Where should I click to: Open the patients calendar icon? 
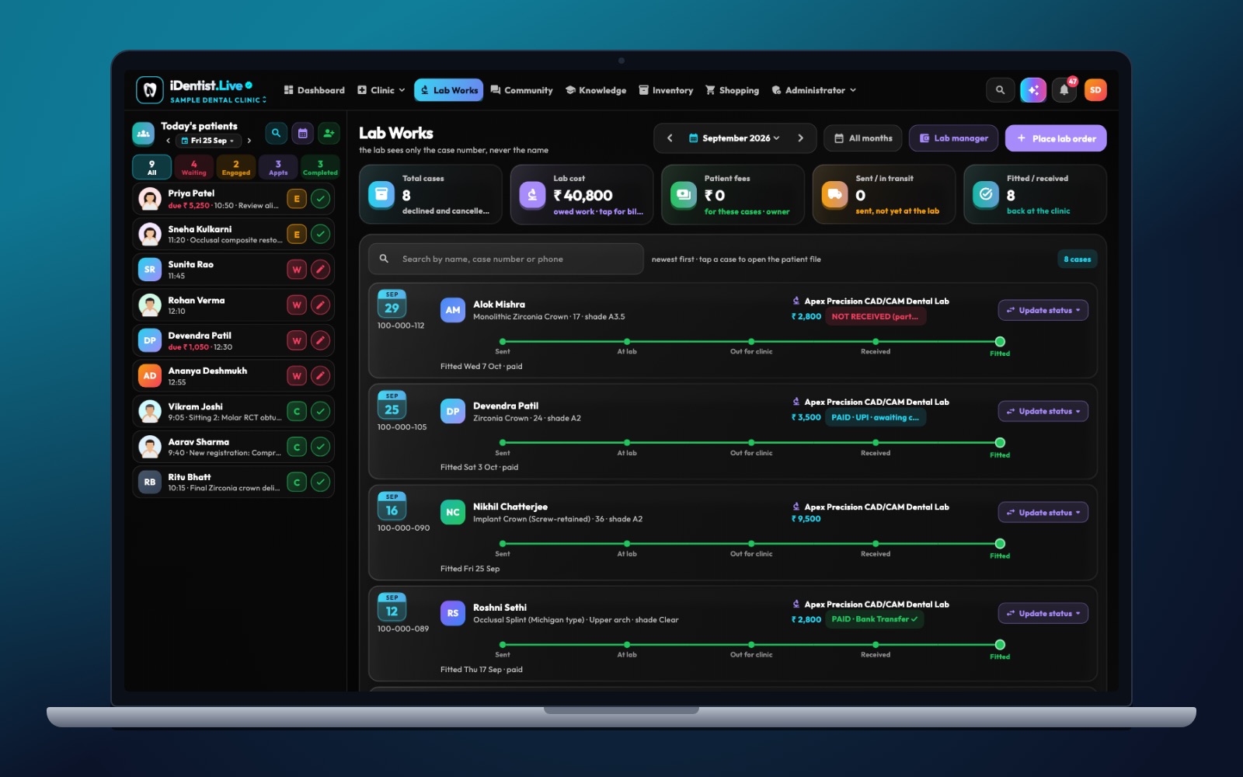click(x=303, y=133)
